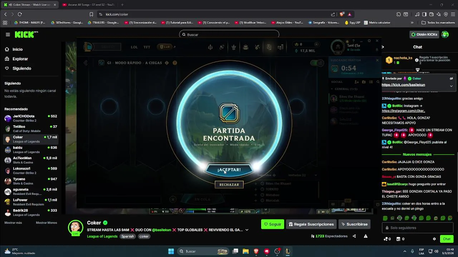Screen dimensions: 458x257
Task: Open Lokonazo1 recommended channel
Action: 31,170
